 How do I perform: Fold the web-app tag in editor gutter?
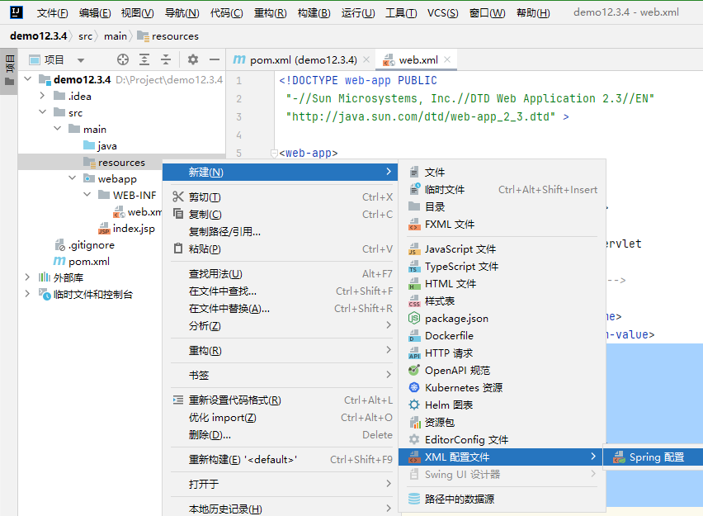[274, 154]
